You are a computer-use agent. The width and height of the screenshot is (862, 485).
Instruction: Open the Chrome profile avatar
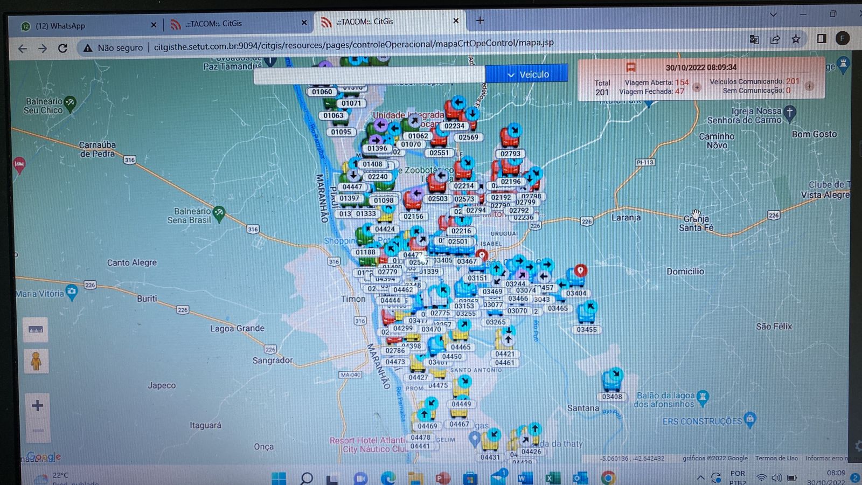click(x=842, y=38)
